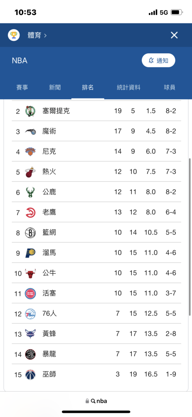Screen dimensions: 192x417
Task: Open the 球員 tab
Action: 170,88
